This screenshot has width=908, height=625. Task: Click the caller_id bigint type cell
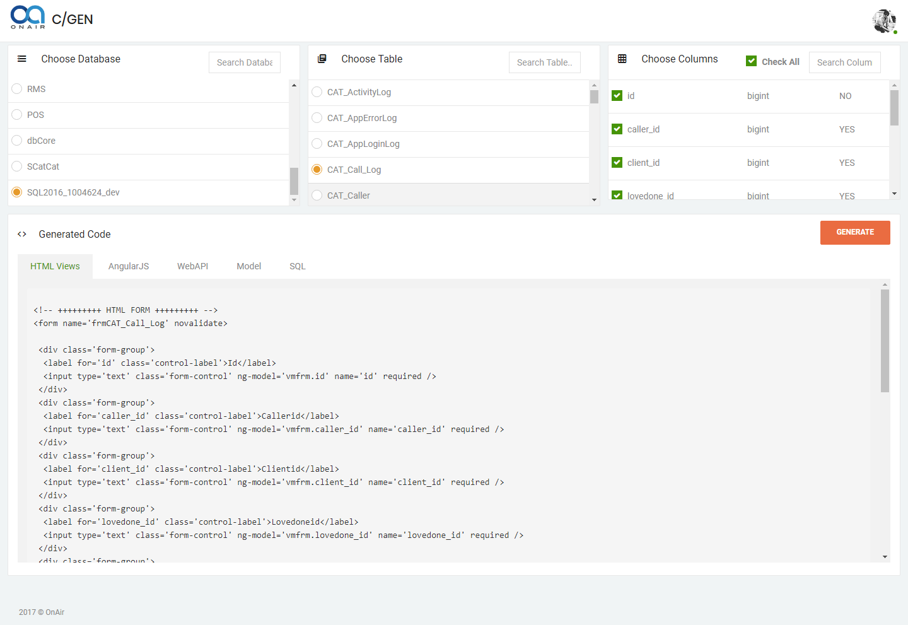coord(758,129)
